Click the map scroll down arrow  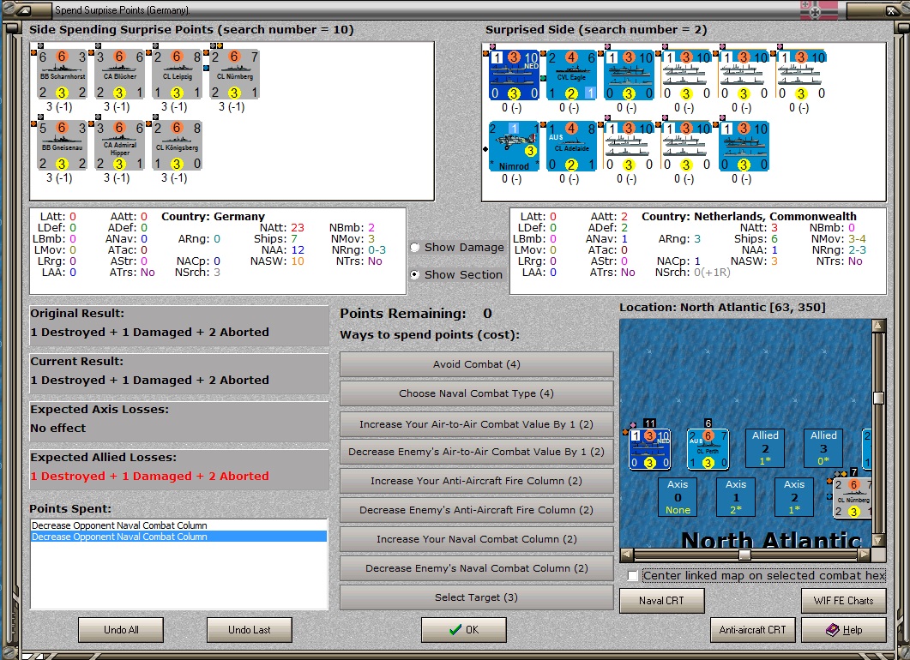pos(878,541)
